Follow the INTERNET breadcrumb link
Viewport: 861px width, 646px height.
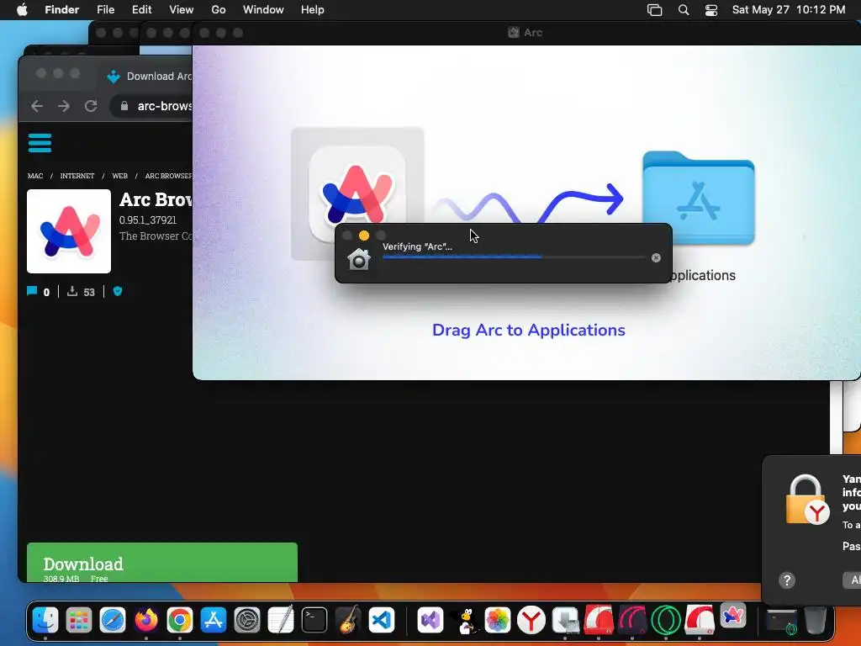77,176
